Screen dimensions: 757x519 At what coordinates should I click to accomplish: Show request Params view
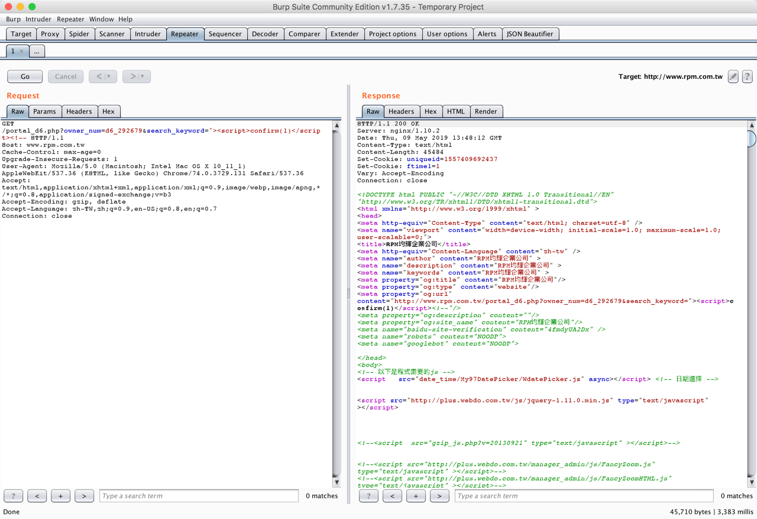pos(44,111)
